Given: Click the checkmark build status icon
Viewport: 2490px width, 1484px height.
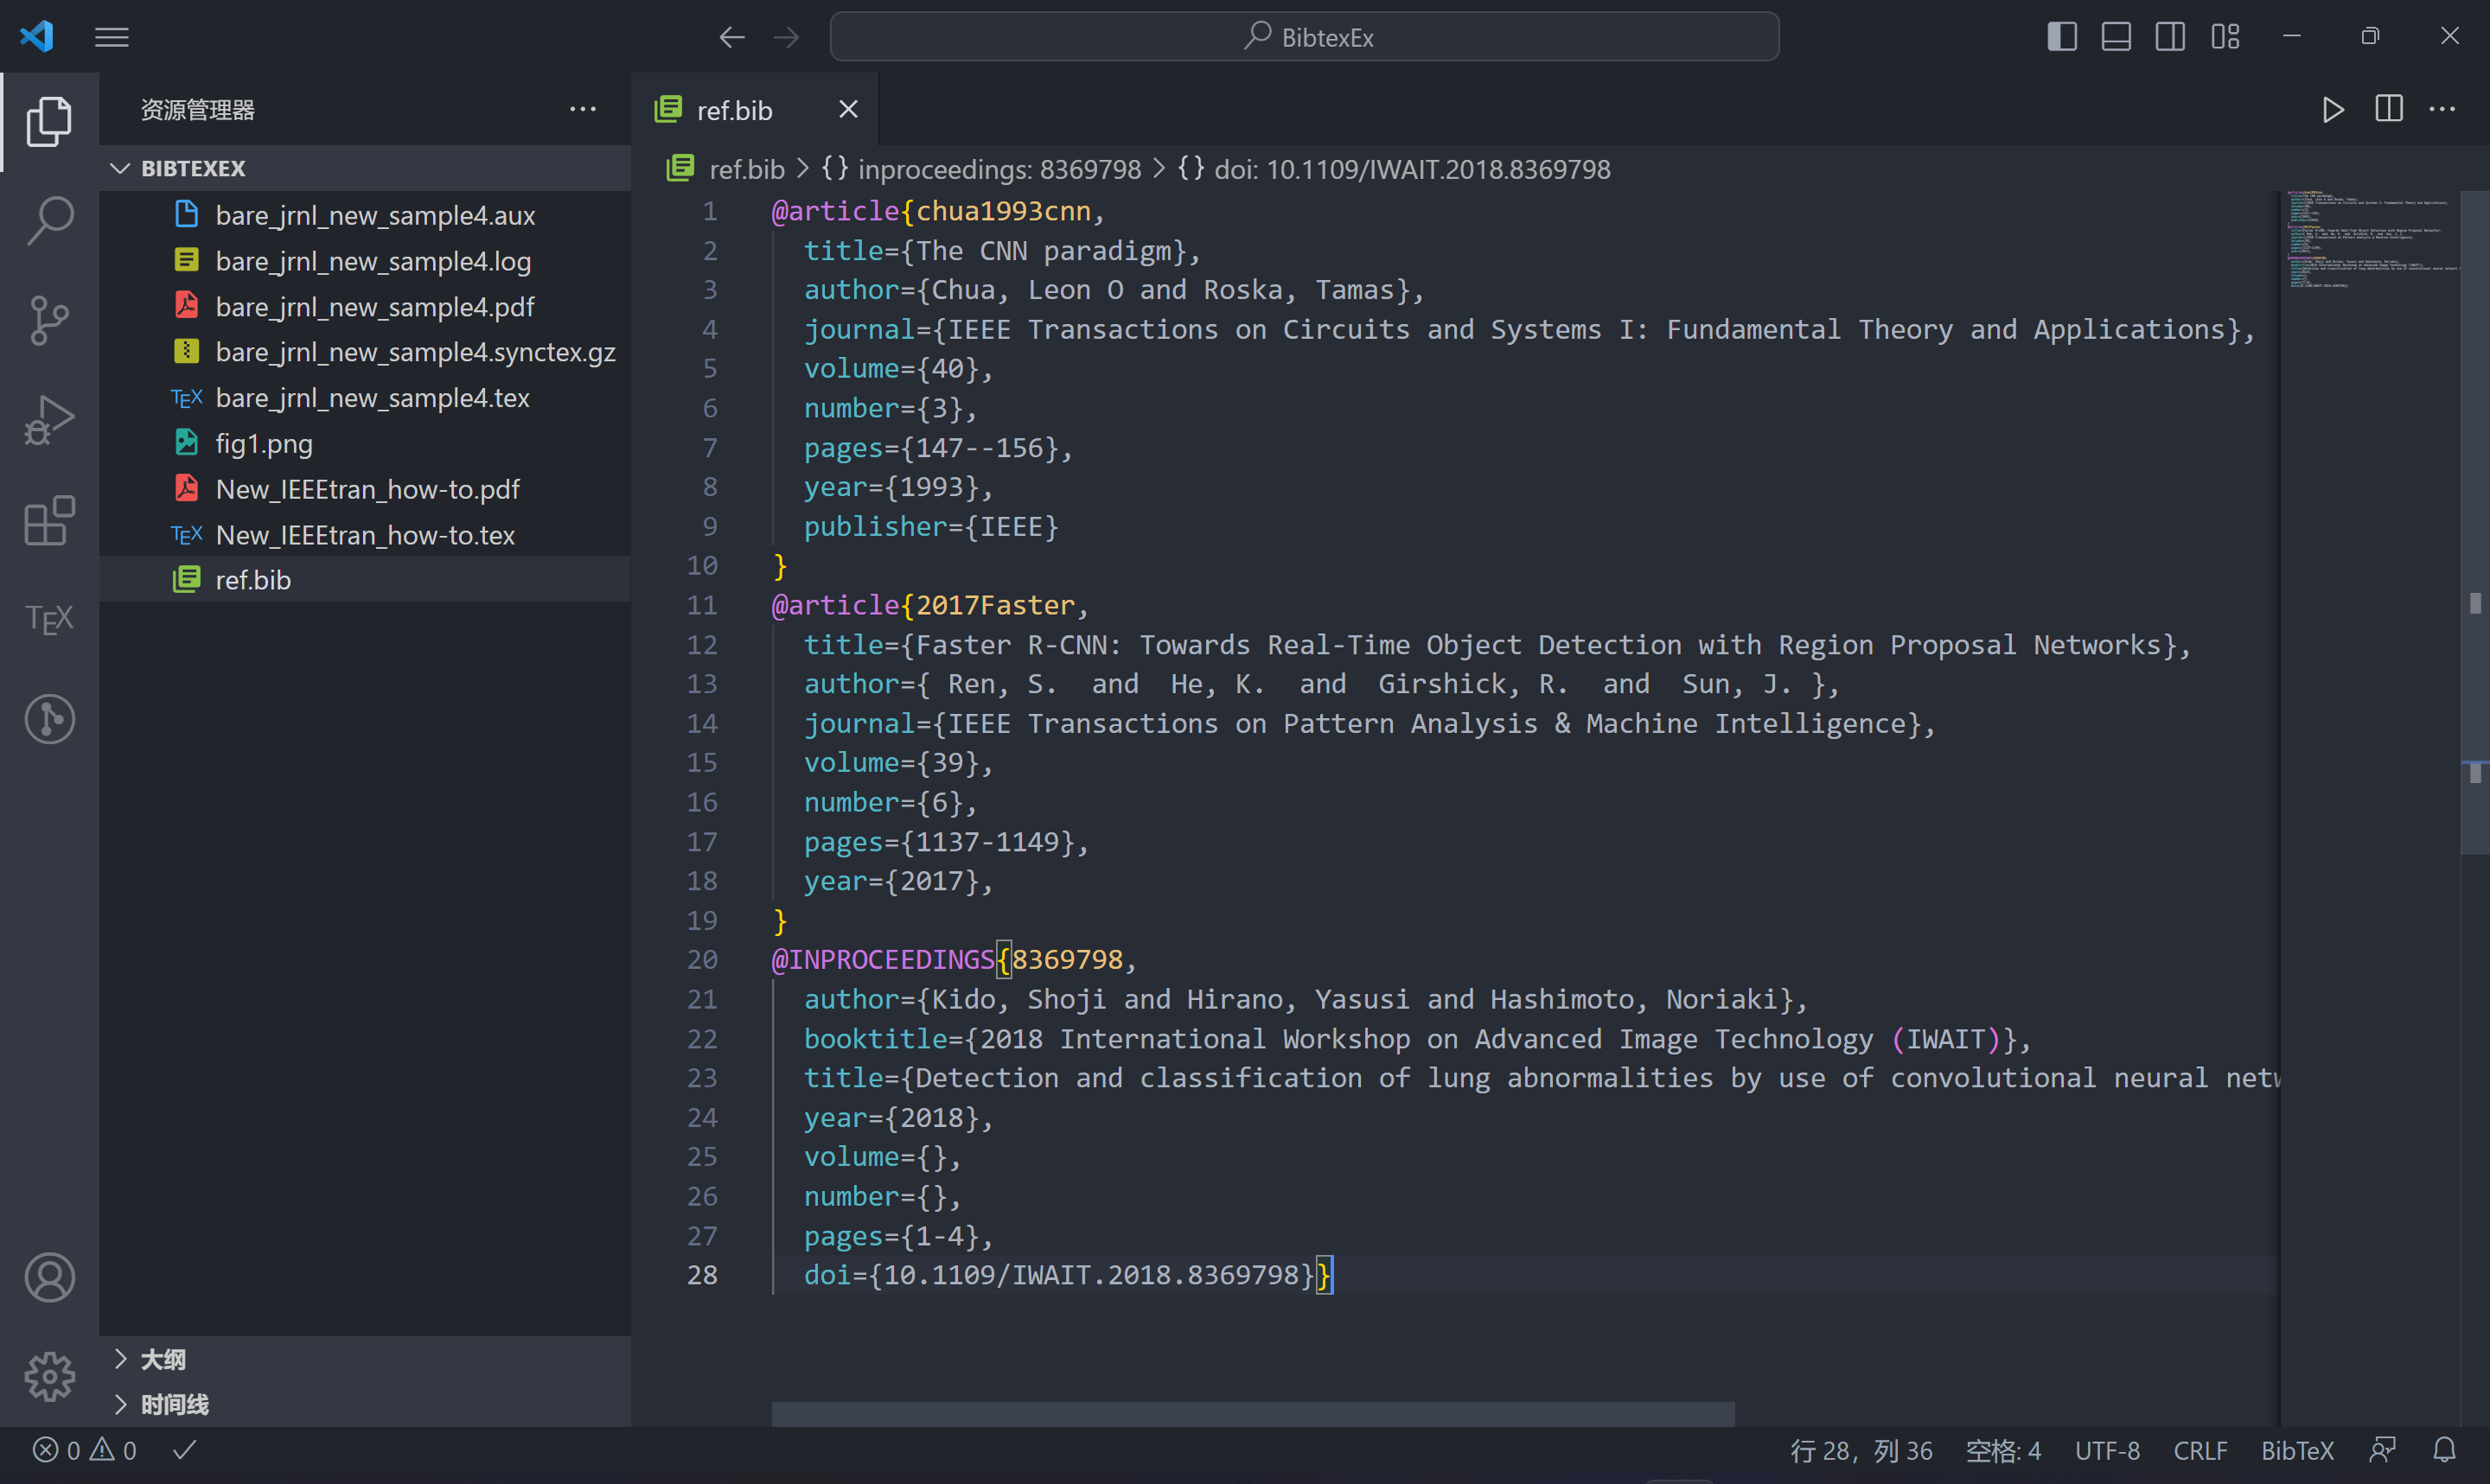Looking at the screenshot, I should tap(185, 1450).
